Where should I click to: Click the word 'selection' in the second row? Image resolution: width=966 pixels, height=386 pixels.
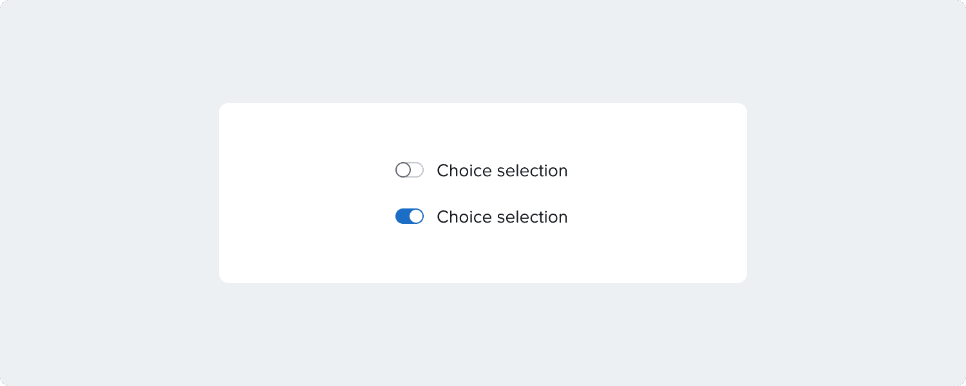coord(533,217)
